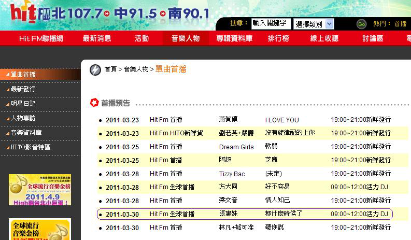Click the artist name 方大同

228,187
